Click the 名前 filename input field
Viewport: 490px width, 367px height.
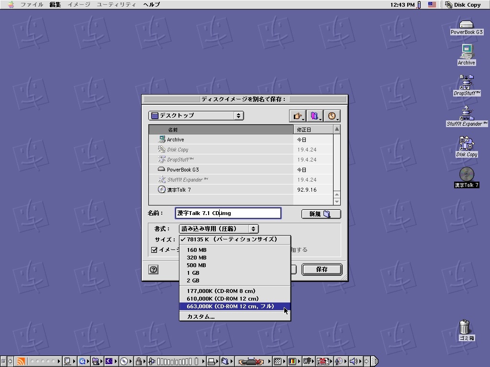point(228,213)
